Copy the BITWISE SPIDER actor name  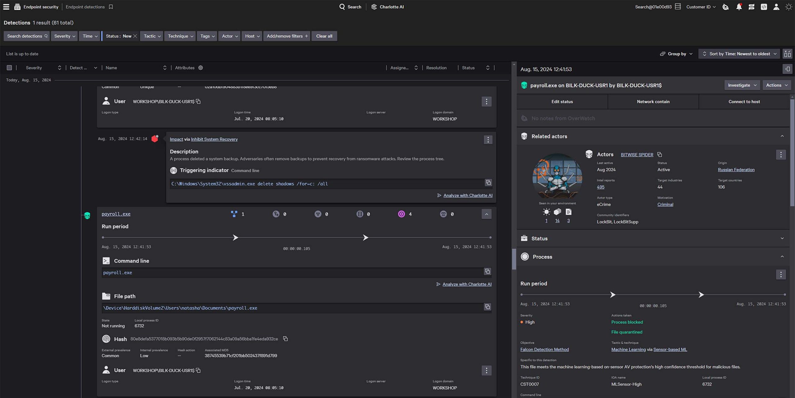pyautogui.click(x=659, y=155)
